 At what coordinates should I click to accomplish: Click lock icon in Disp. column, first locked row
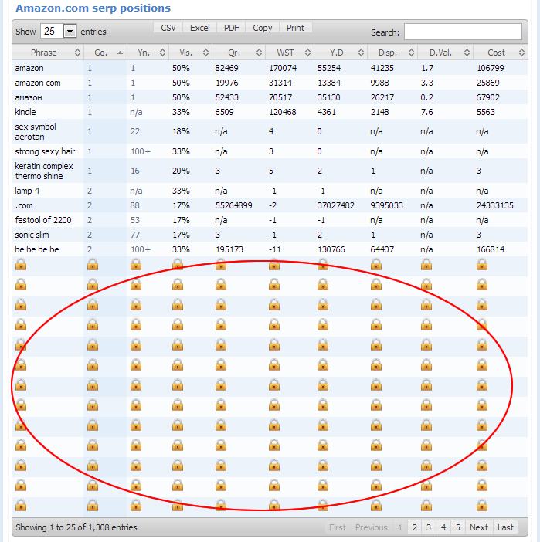(x=376, y=265)
